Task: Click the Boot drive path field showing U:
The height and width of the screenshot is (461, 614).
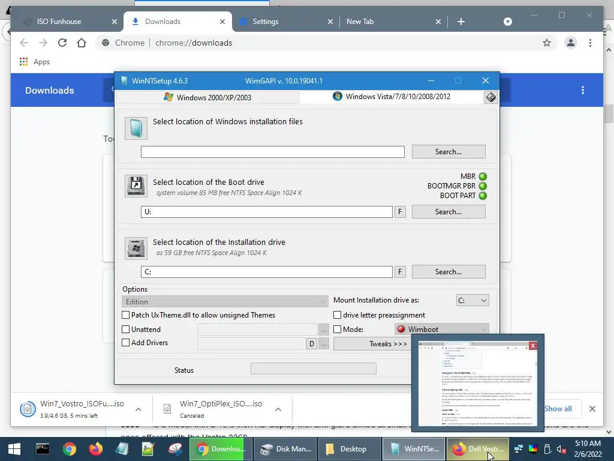Action: tap(267, 212)
